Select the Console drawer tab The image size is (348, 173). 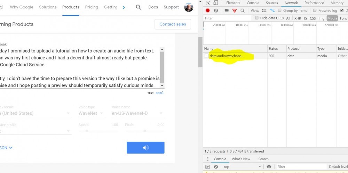point(220,159)
